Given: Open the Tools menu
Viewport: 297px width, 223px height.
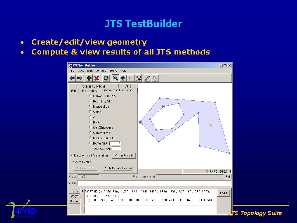Looking at the screenshot, I should 113,71.
